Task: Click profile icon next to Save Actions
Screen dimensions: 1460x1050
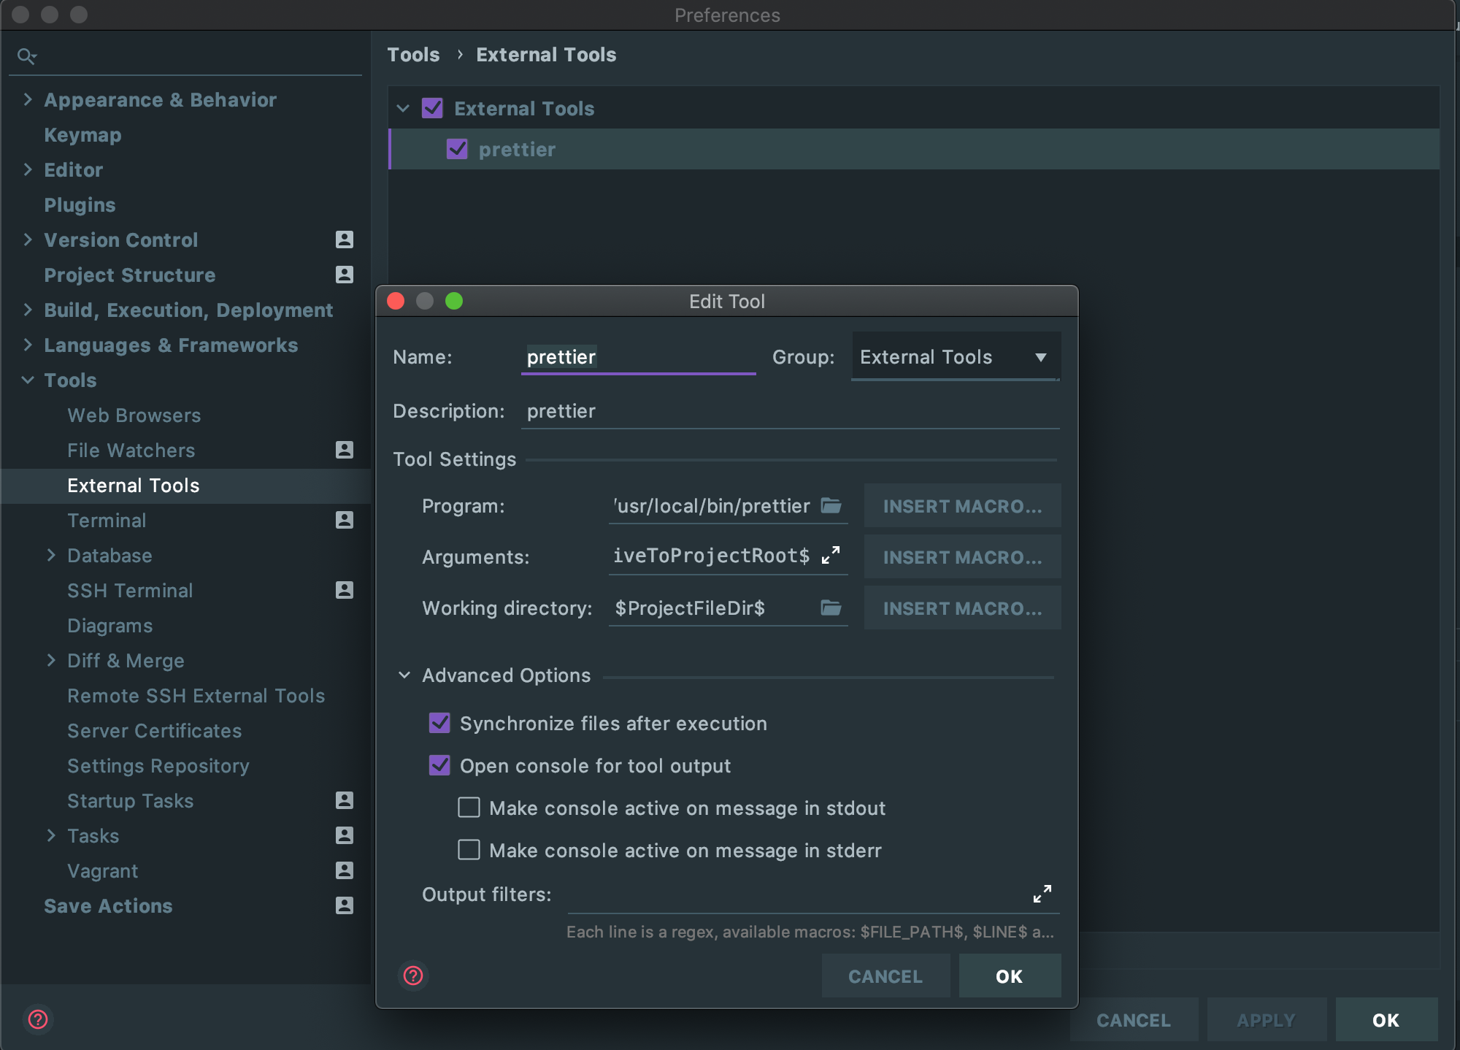Action: 344,905
